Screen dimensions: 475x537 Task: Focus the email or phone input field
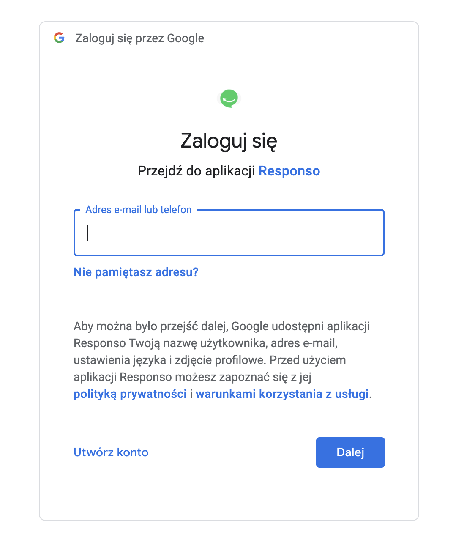tap(229, 233)
